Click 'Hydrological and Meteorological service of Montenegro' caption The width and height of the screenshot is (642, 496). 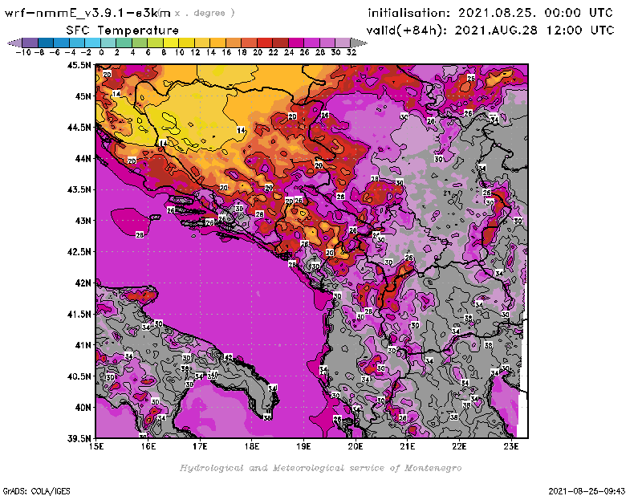click(x=320, y=468)
